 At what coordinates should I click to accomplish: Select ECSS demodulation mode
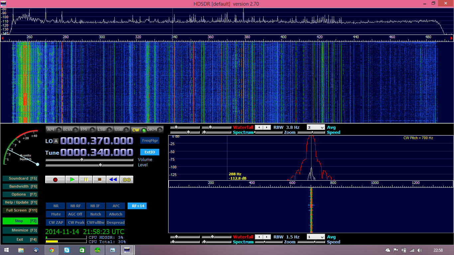point(71,129)
